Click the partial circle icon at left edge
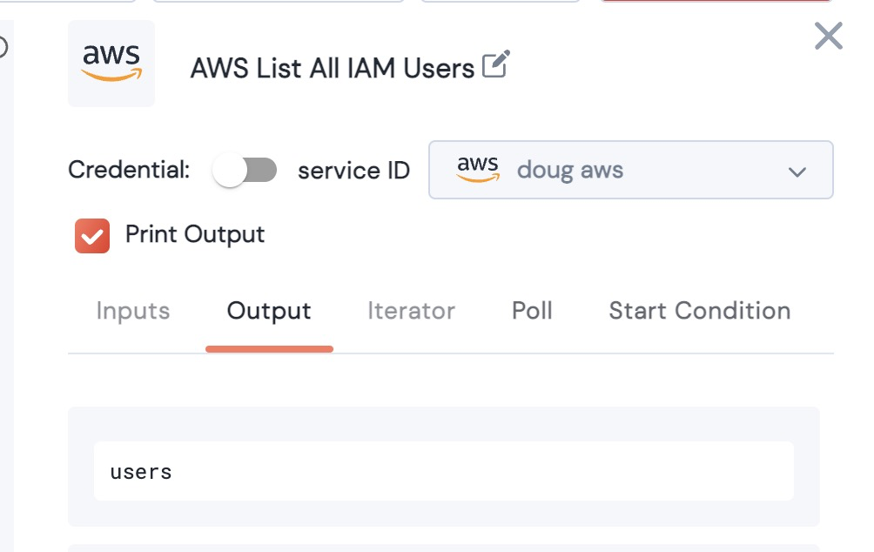Image resolution: width=874 pixels, height=552 pixels. click(3, 46)
